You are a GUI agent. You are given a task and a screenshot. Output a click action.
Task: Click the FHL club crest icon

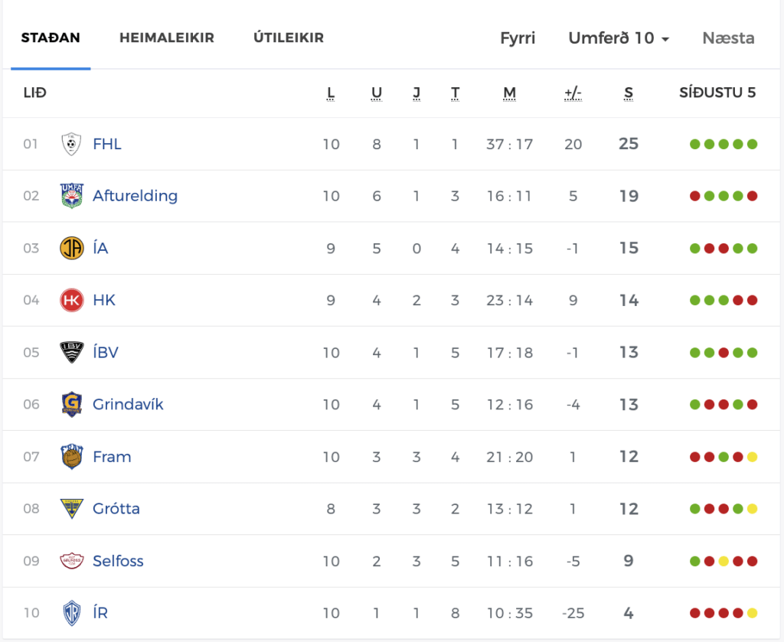(71, 144)
